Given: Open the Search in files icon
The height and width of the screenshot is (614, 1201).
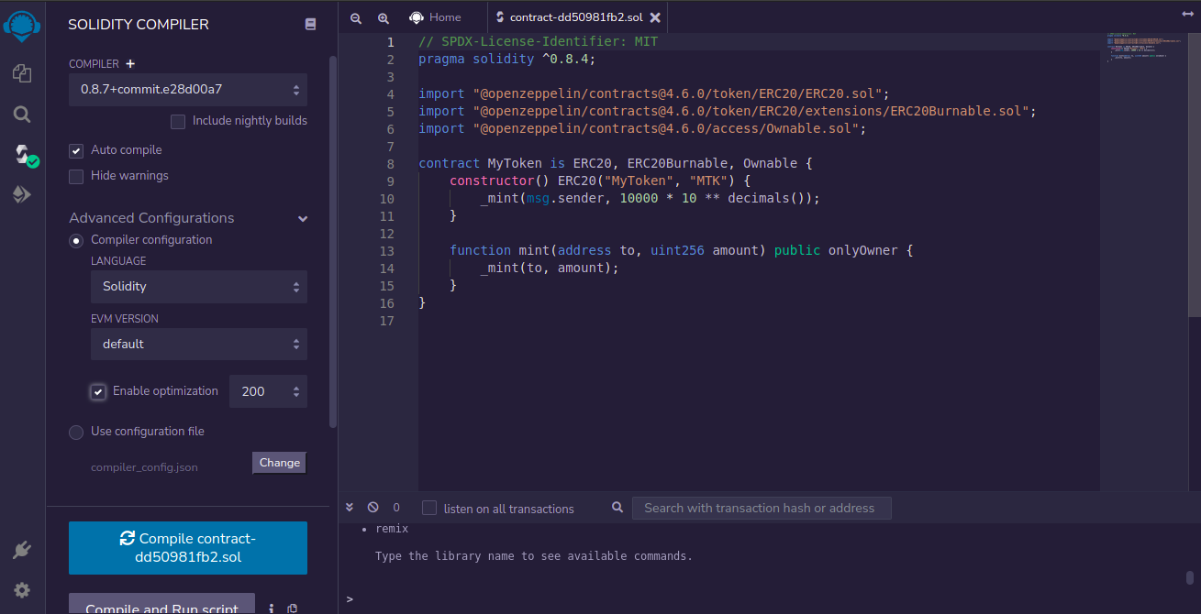Looking at the screenshot, I should 22,115.
